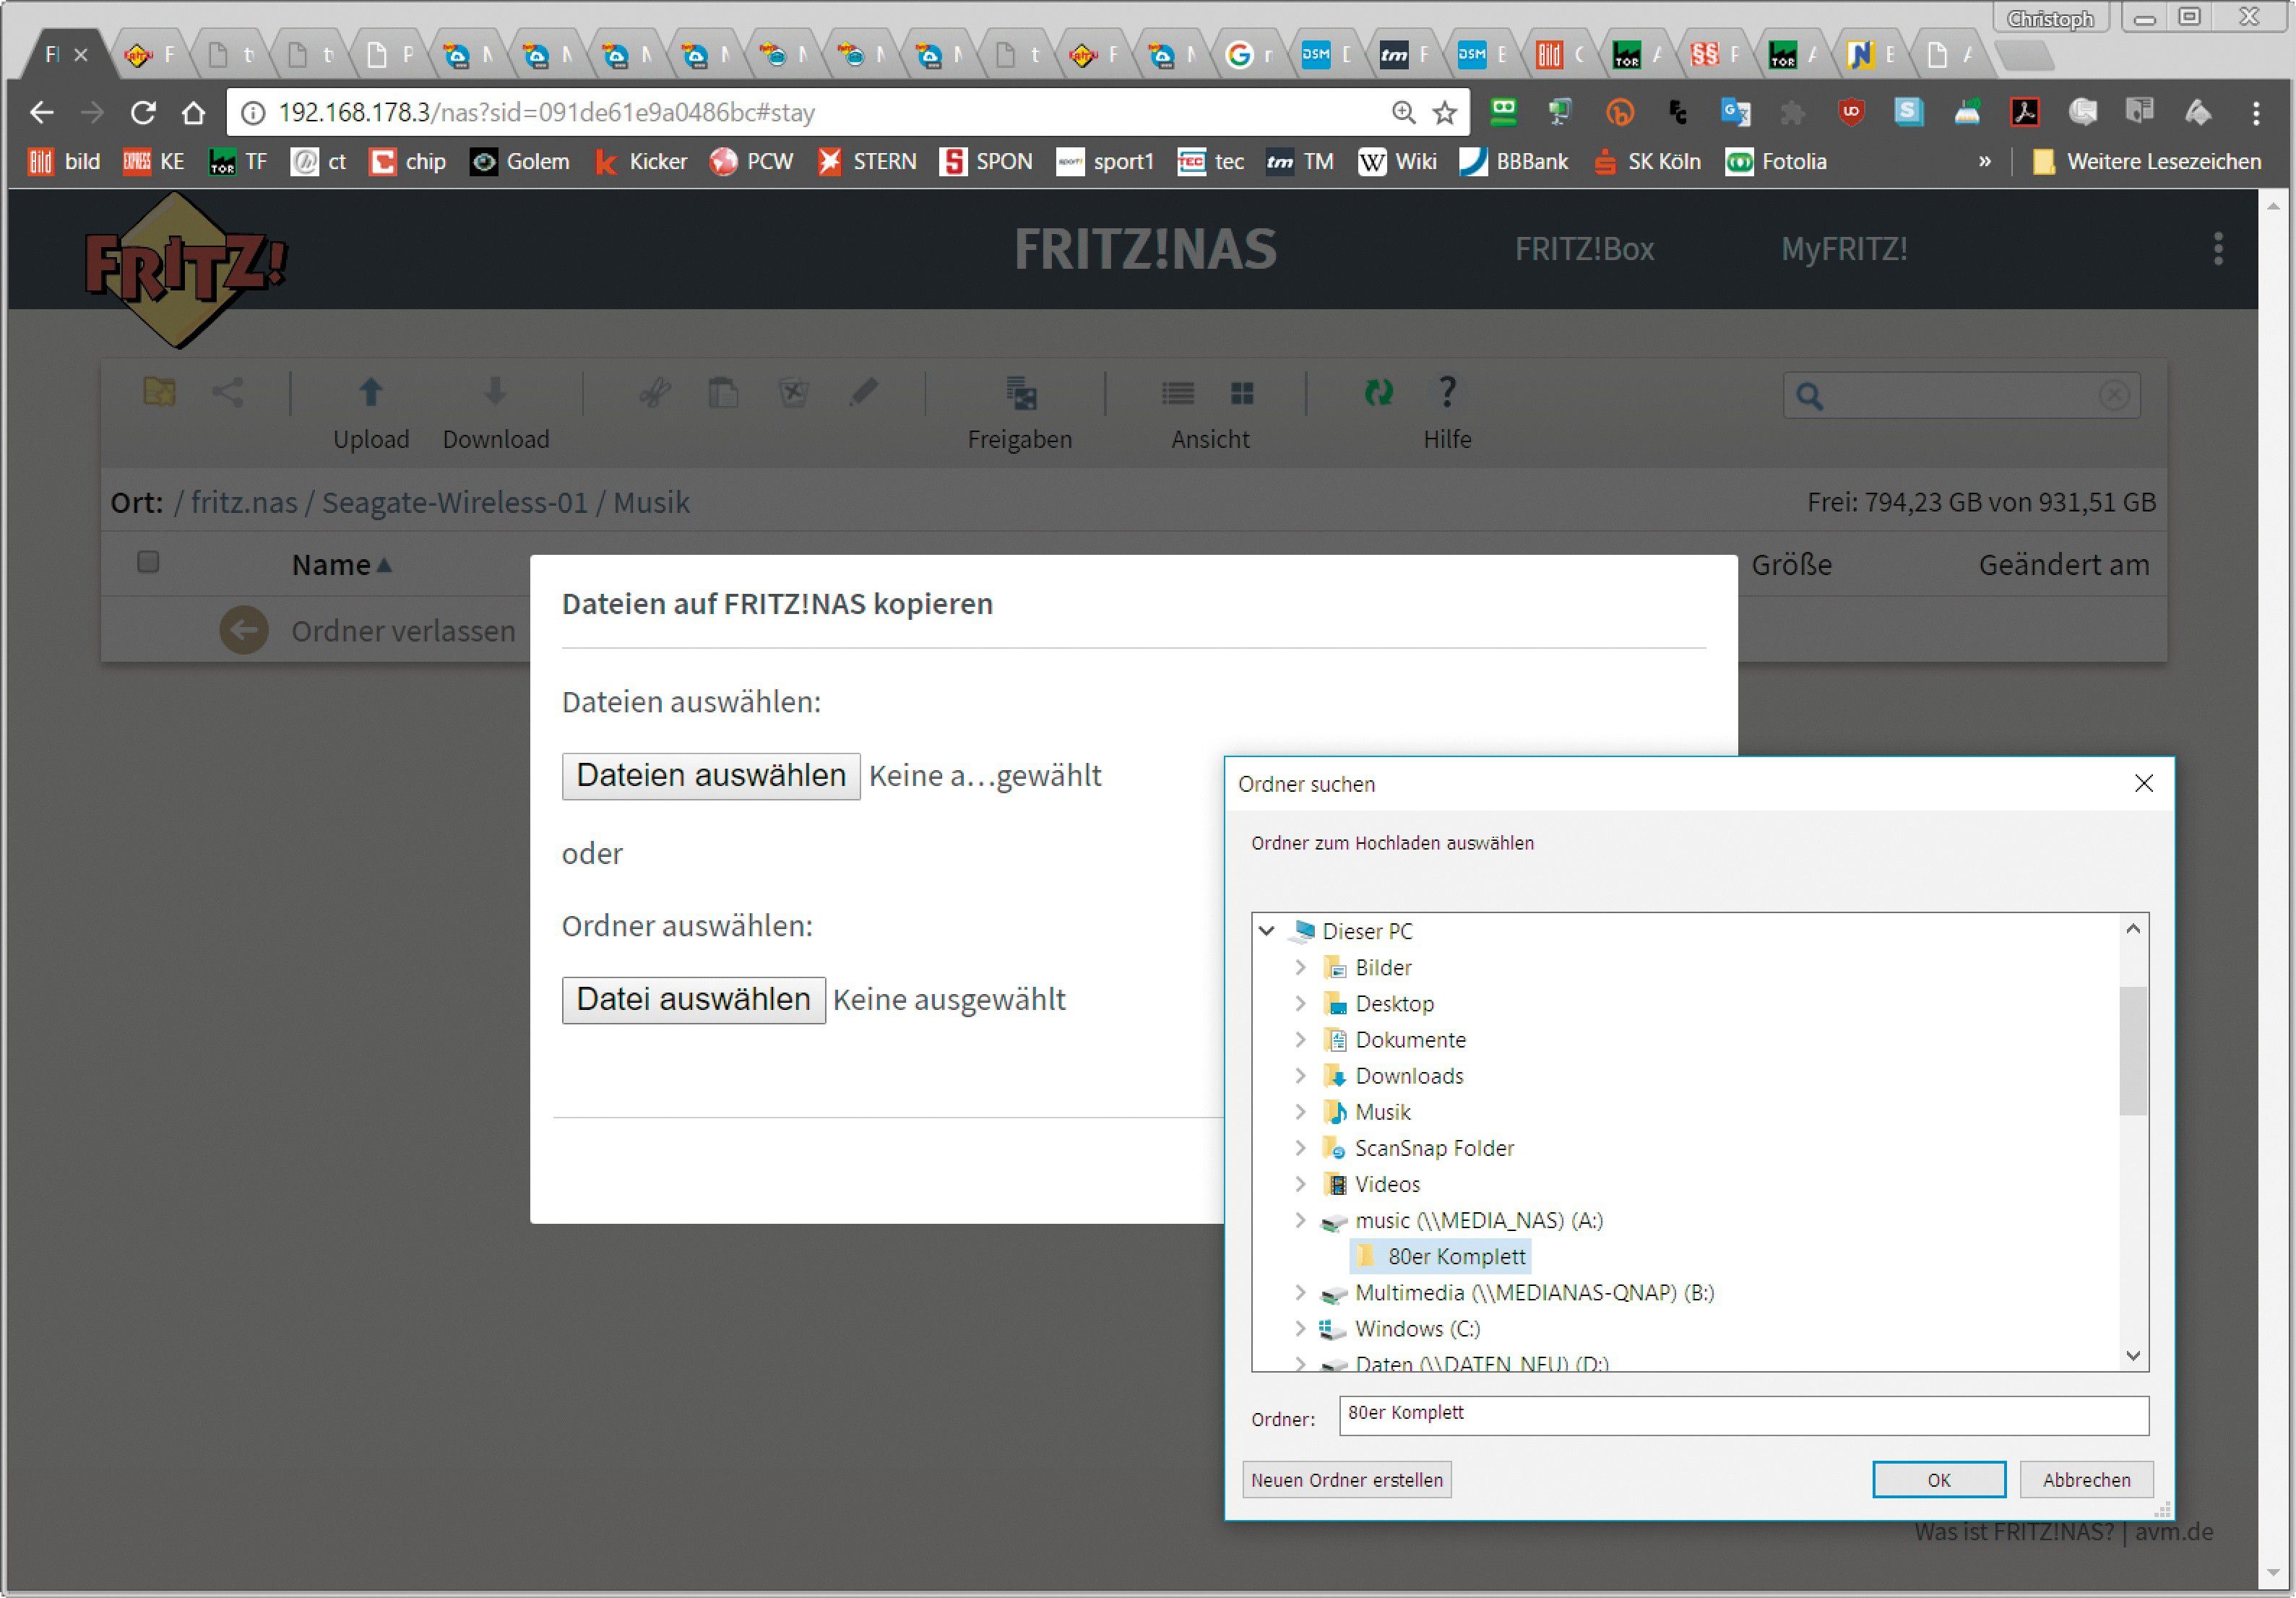Click the Chrome bookmark star icon

(x=1444, y=113)
